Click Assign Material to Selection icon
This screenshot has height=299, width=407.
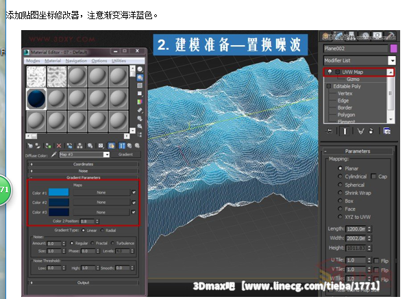pos(48,146)
